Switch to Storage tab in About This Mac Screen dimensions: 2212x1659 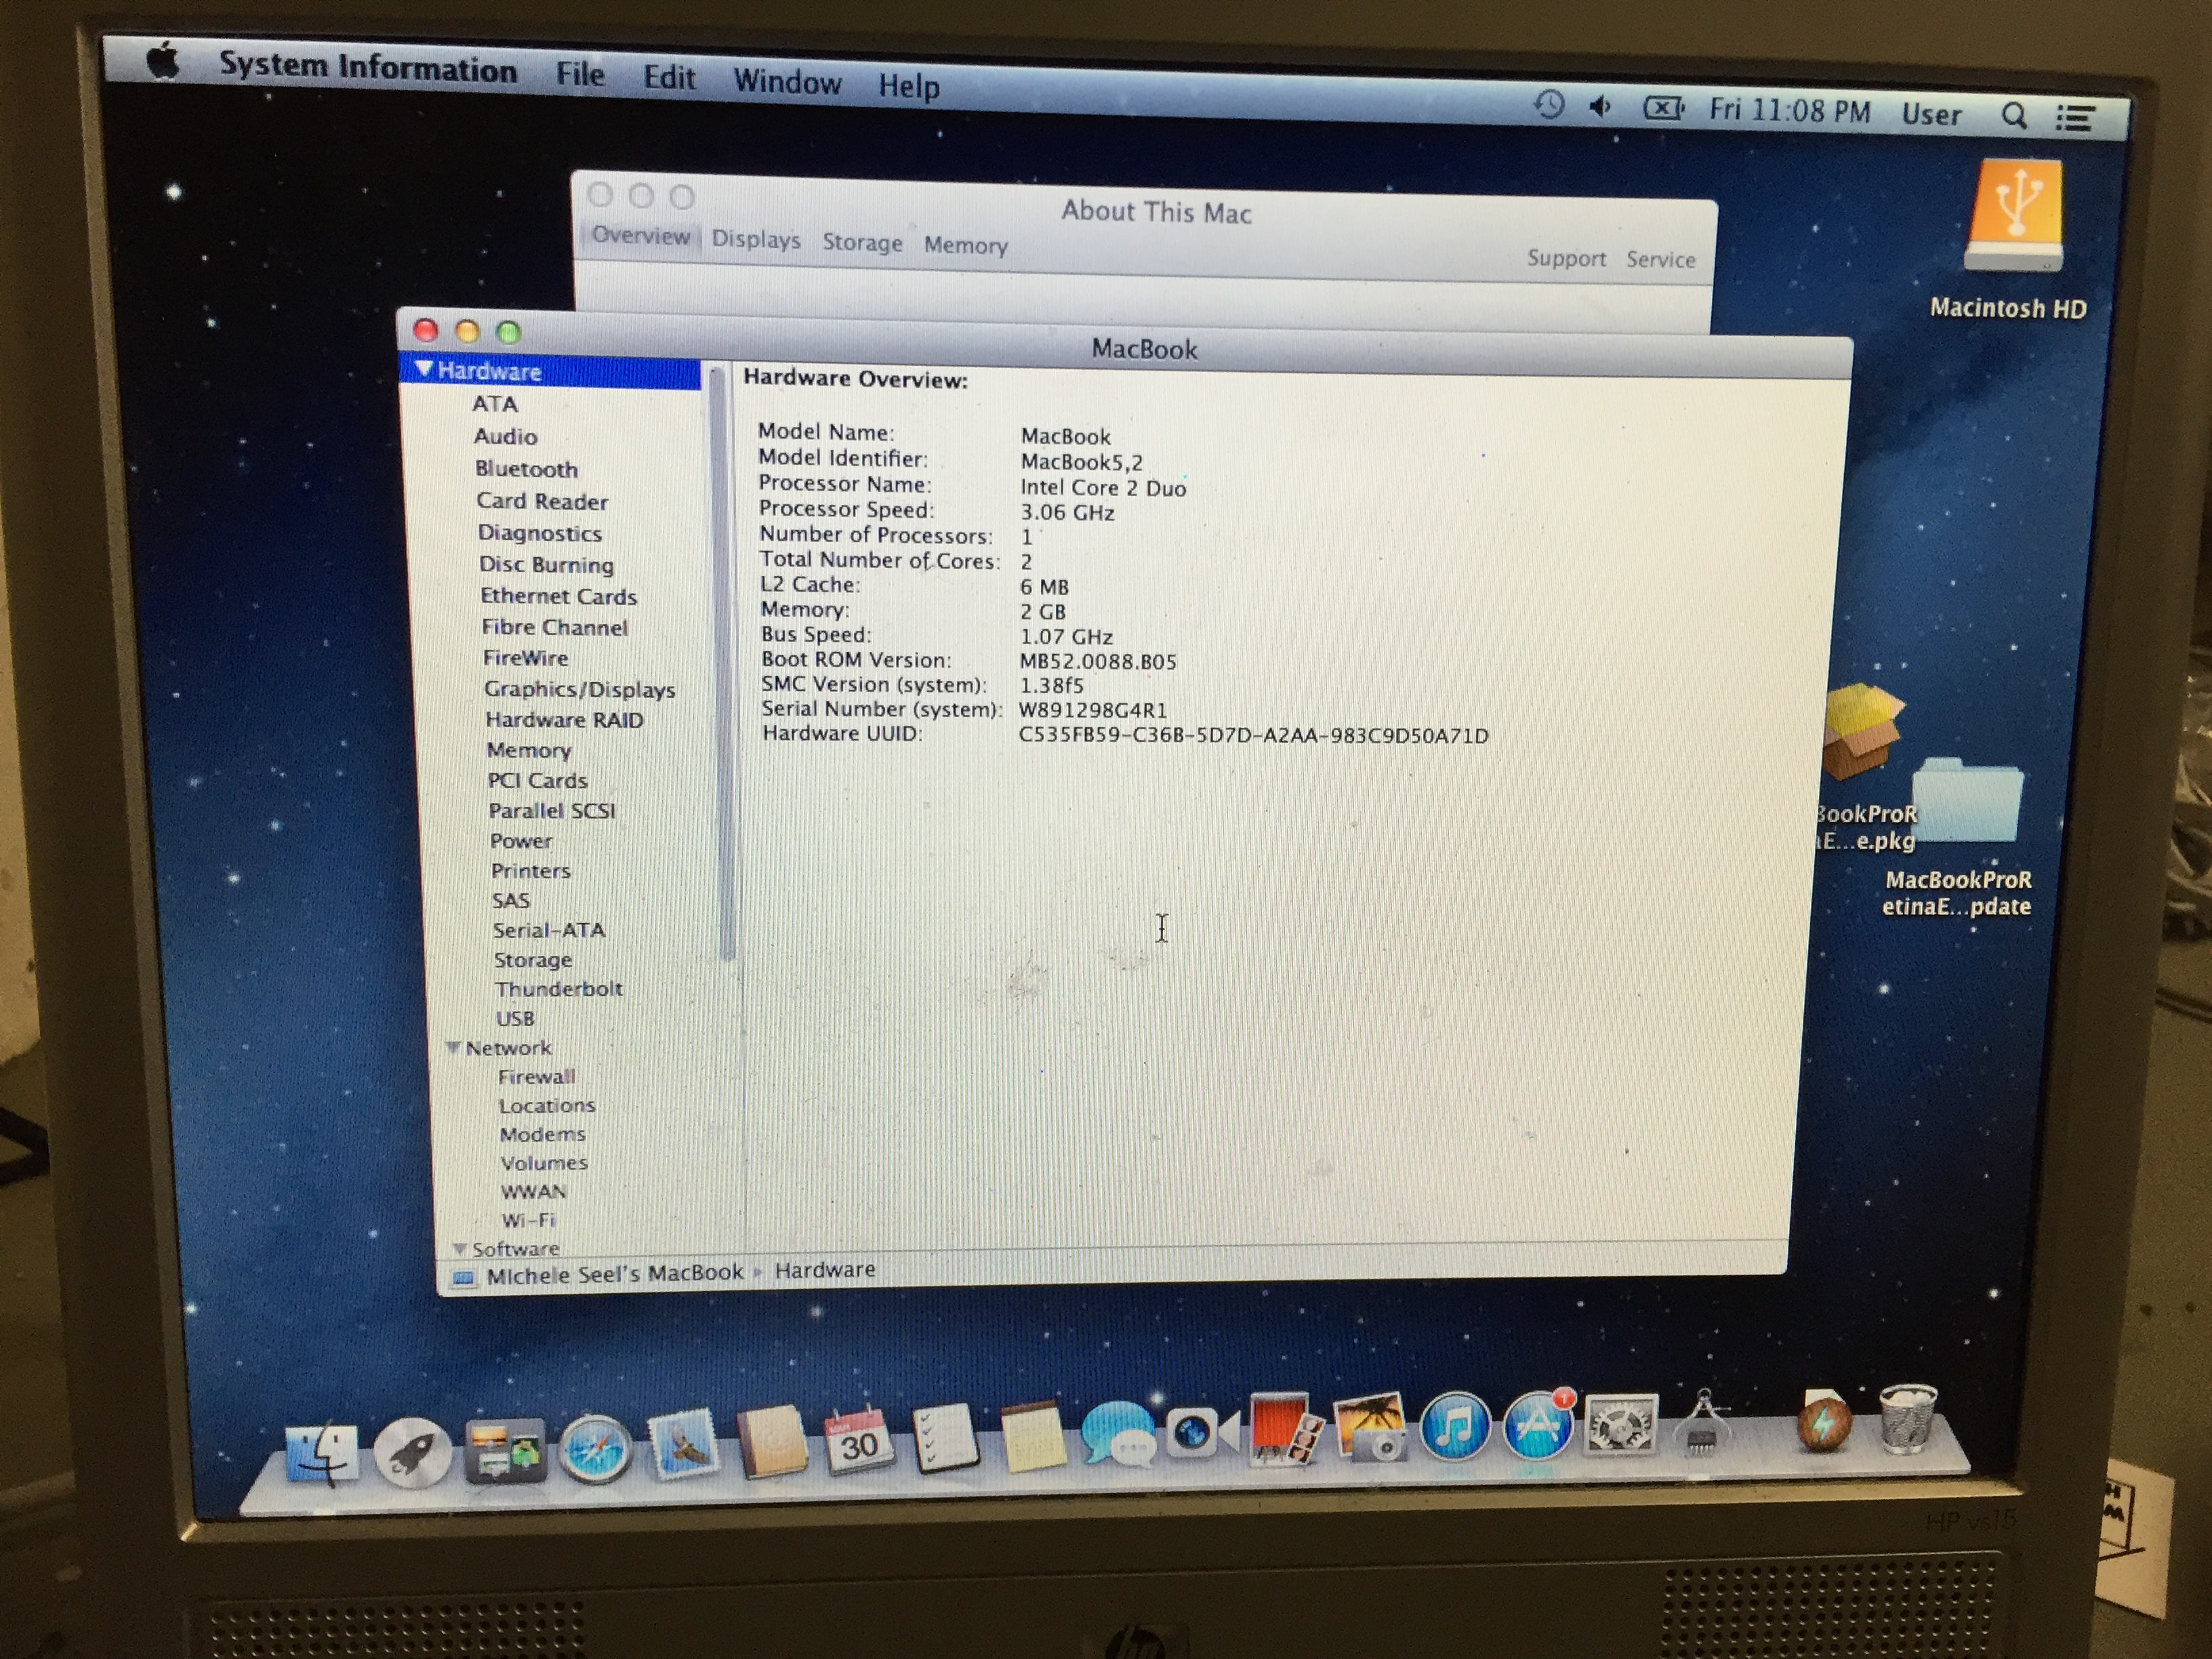[862, 243]
